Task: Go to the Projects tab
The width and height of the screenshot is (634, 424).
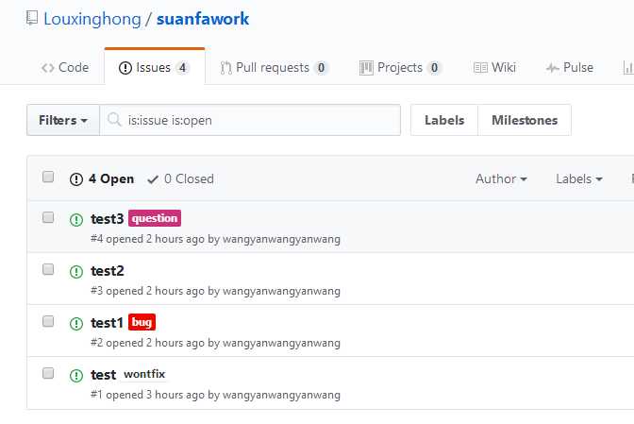Action: click(399, 68)
